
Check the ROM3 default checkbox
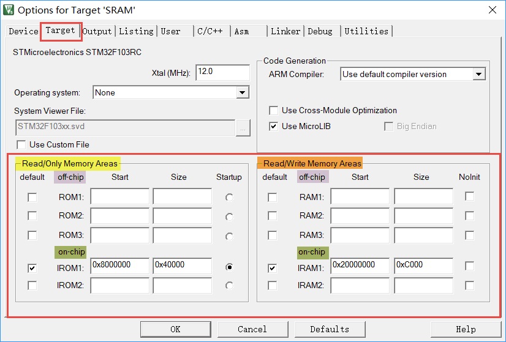(32, 236)
